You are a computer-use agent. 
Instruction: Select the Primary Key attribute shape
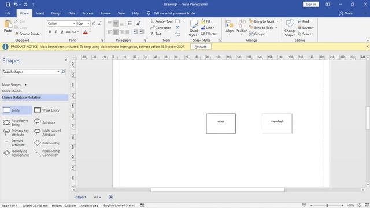(x=16, y=132)
